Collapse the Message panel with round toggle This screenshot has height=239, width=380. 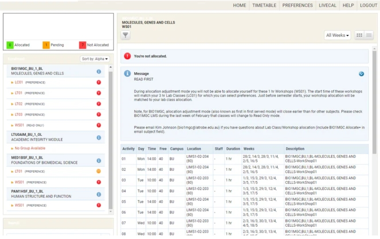tap(361, 74)
